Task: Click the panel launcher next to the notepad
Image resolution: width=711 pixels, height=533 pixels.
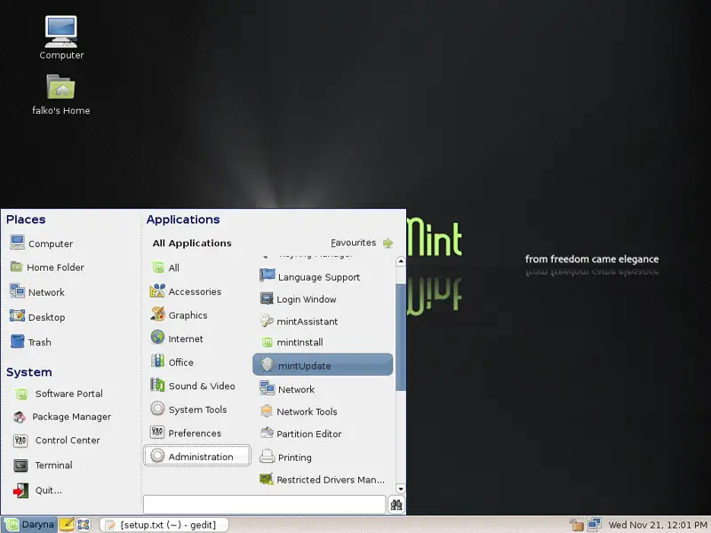Action: (84, 524)
